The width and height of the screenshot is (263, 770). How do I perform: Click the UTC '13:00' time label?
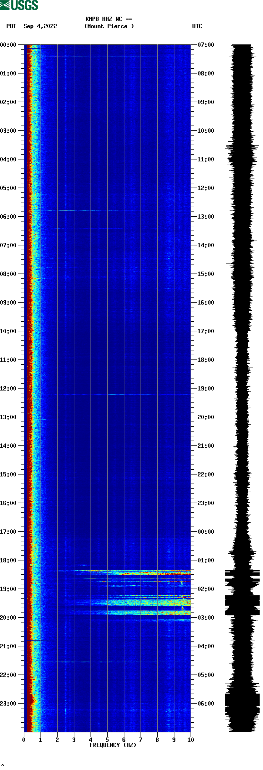(206, 217)
